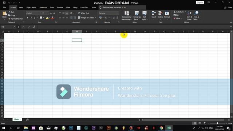Screen dimensions: 233x131
Task: Open Cell Styles gallery
Action: [x=145, y=16]
